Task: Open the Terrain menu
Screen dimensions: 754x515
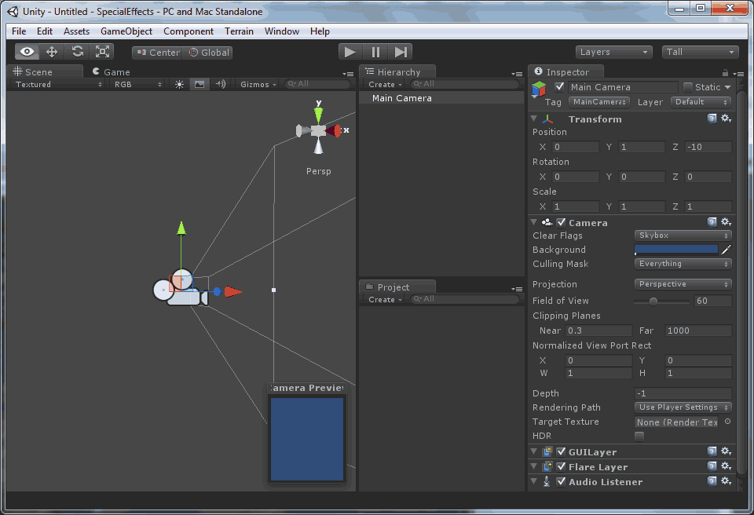Action: point(239,31)
